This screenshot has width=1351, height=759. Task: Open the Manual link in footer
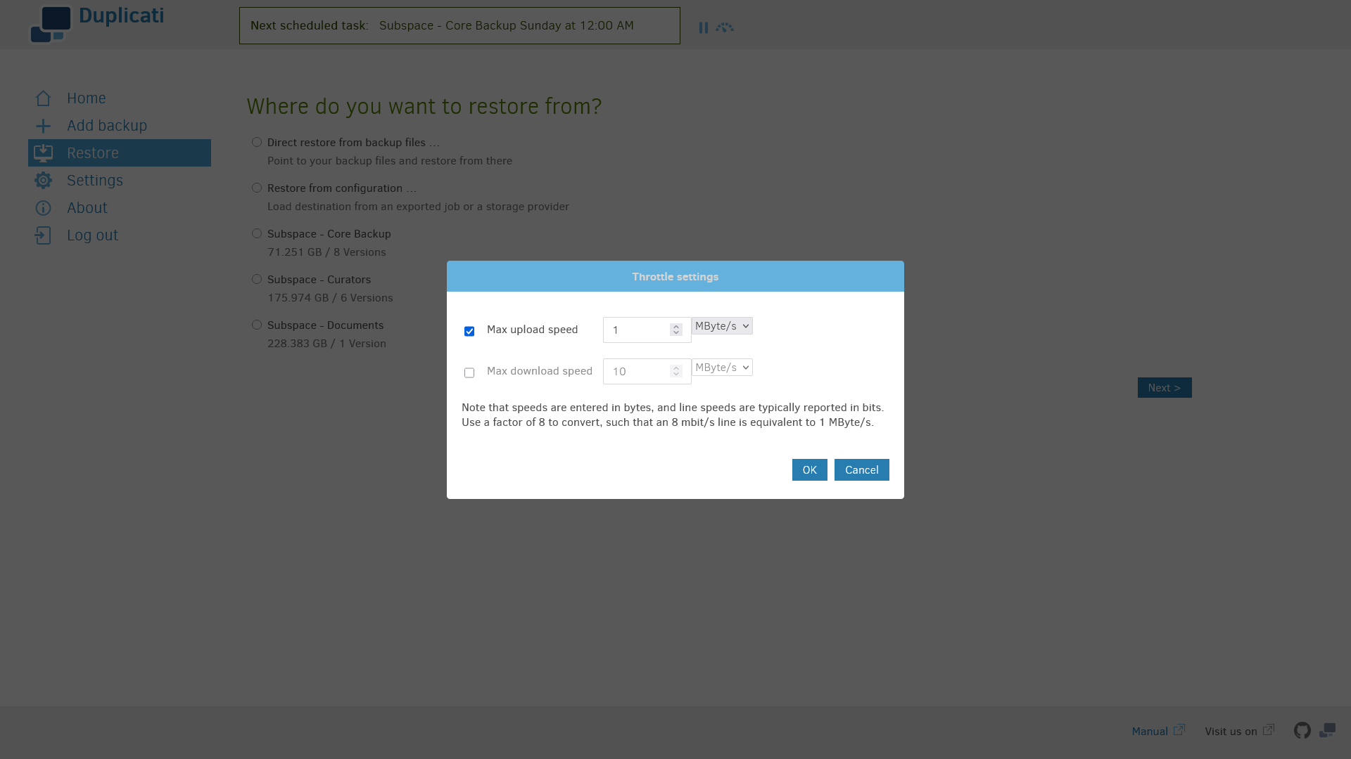(x=1150, y=732)
